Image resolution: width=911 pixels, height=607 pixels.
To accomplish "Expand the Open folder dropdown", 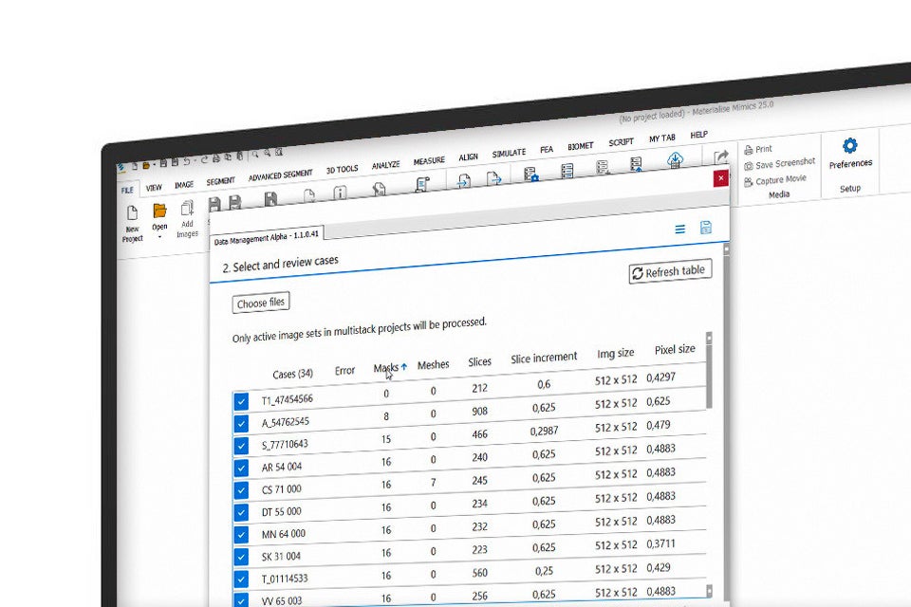I will 159,236.
